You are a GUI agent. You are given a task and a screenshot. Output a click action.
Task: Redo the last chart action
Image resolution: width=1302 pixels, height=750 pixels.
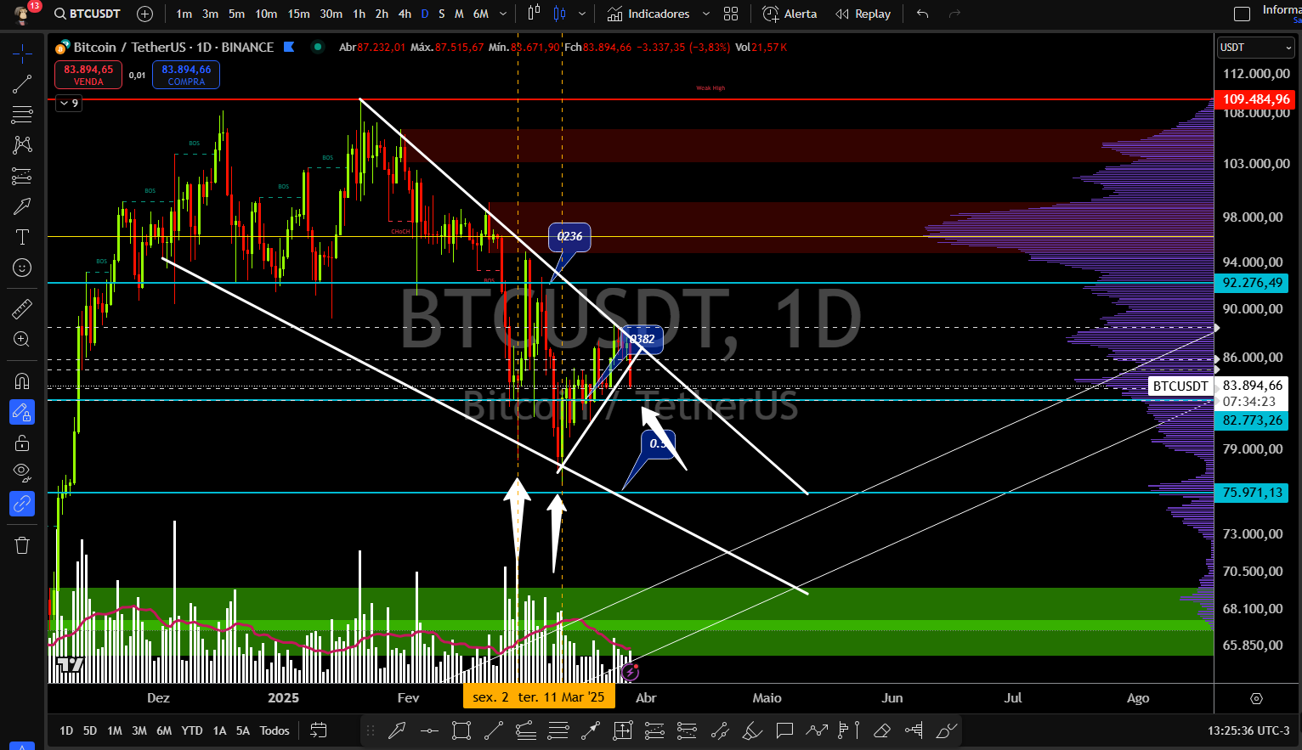click(x=954, y=14)
